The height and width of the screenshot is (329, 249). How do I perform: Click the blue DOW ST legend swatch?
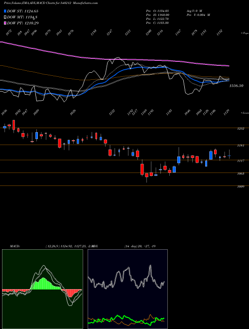pyautogui.click(x=5, y=11)
